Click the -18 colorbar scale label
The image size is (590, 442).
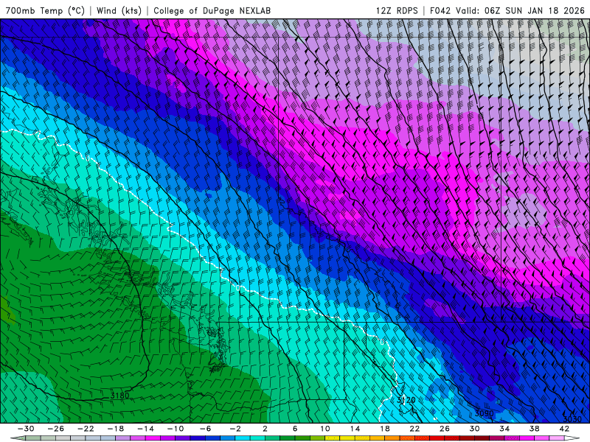(116, 429)
